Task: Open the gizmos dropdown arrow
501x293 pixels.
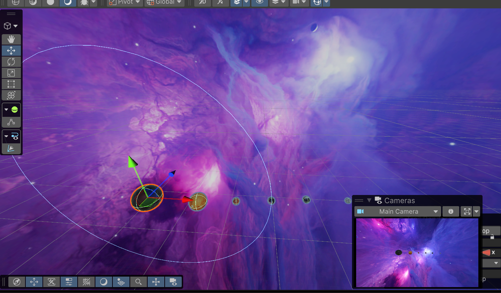Action: 326,2
